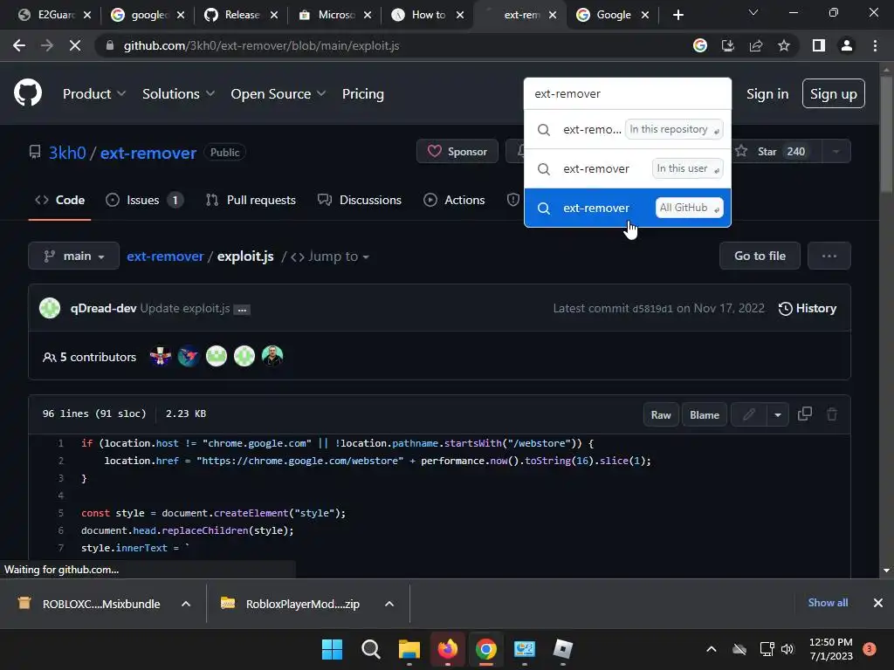This screenshot has width=894, height=670.
Task: Open Pull requests tab
Action: (x=251, y=200)
